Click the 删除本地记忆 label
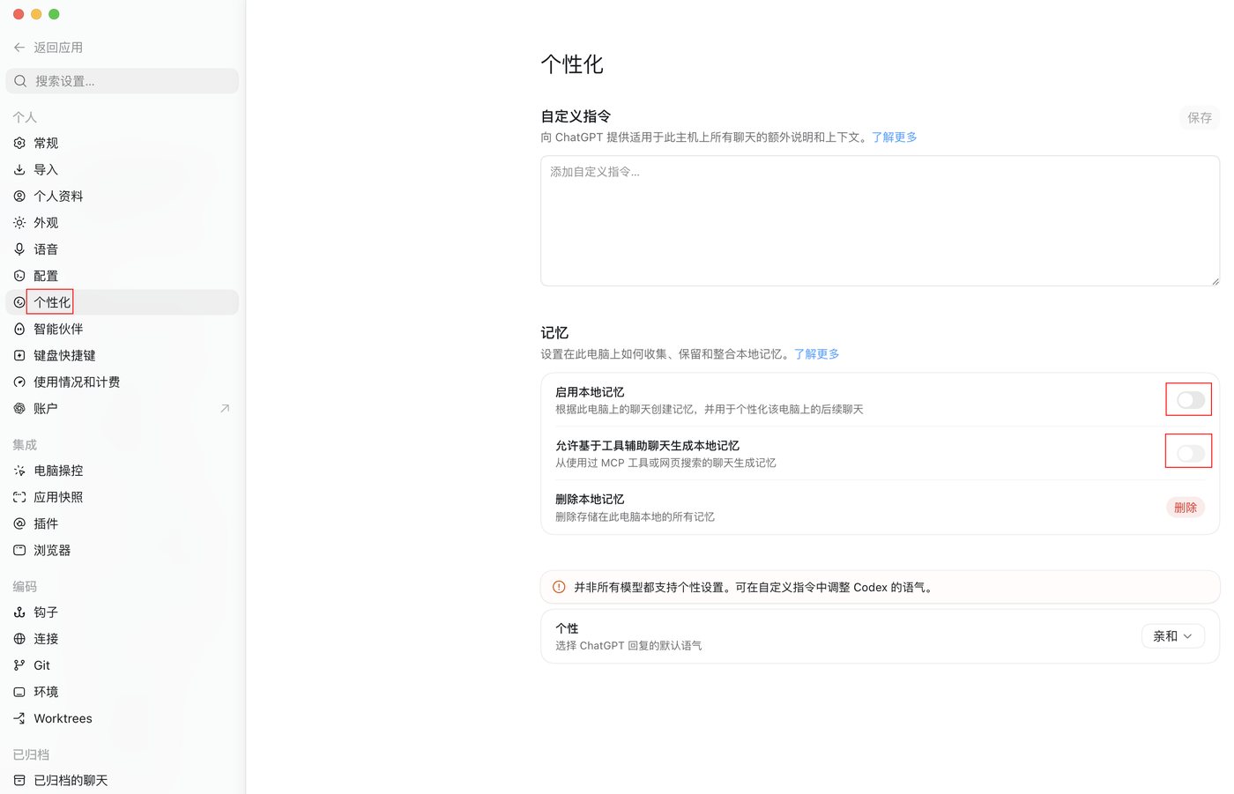1234x794 pixels. (x=590, y=500)
